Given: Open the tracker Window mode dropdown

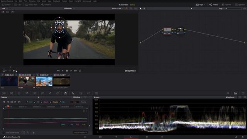Looking at the screenshot, I should click(x=78, y=97).
